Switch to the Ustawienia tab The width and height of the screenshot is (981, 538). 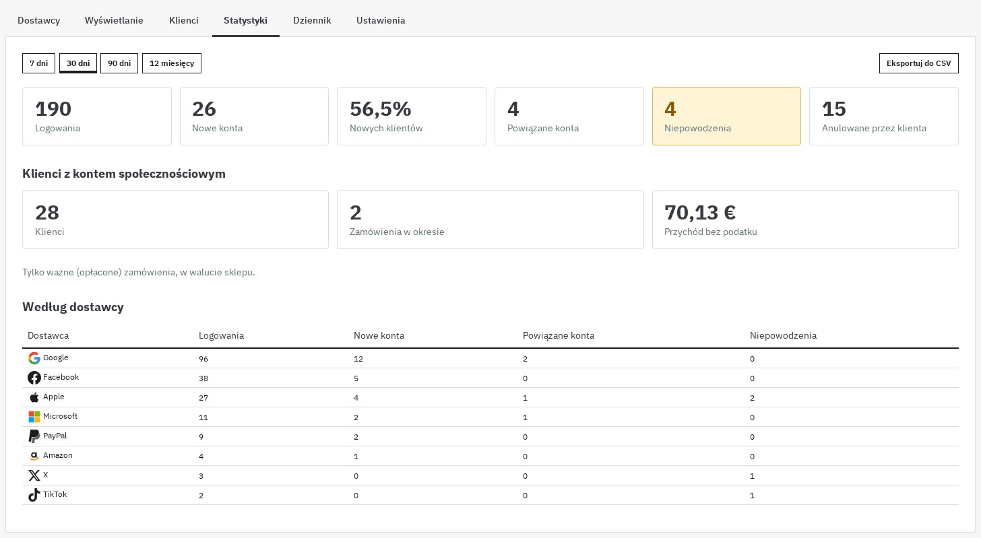click(381, 20)
